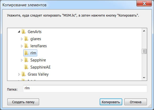Click the Sapphire folder icon
Viewport: 154px width, 110px height.
[x=26, y=60]
